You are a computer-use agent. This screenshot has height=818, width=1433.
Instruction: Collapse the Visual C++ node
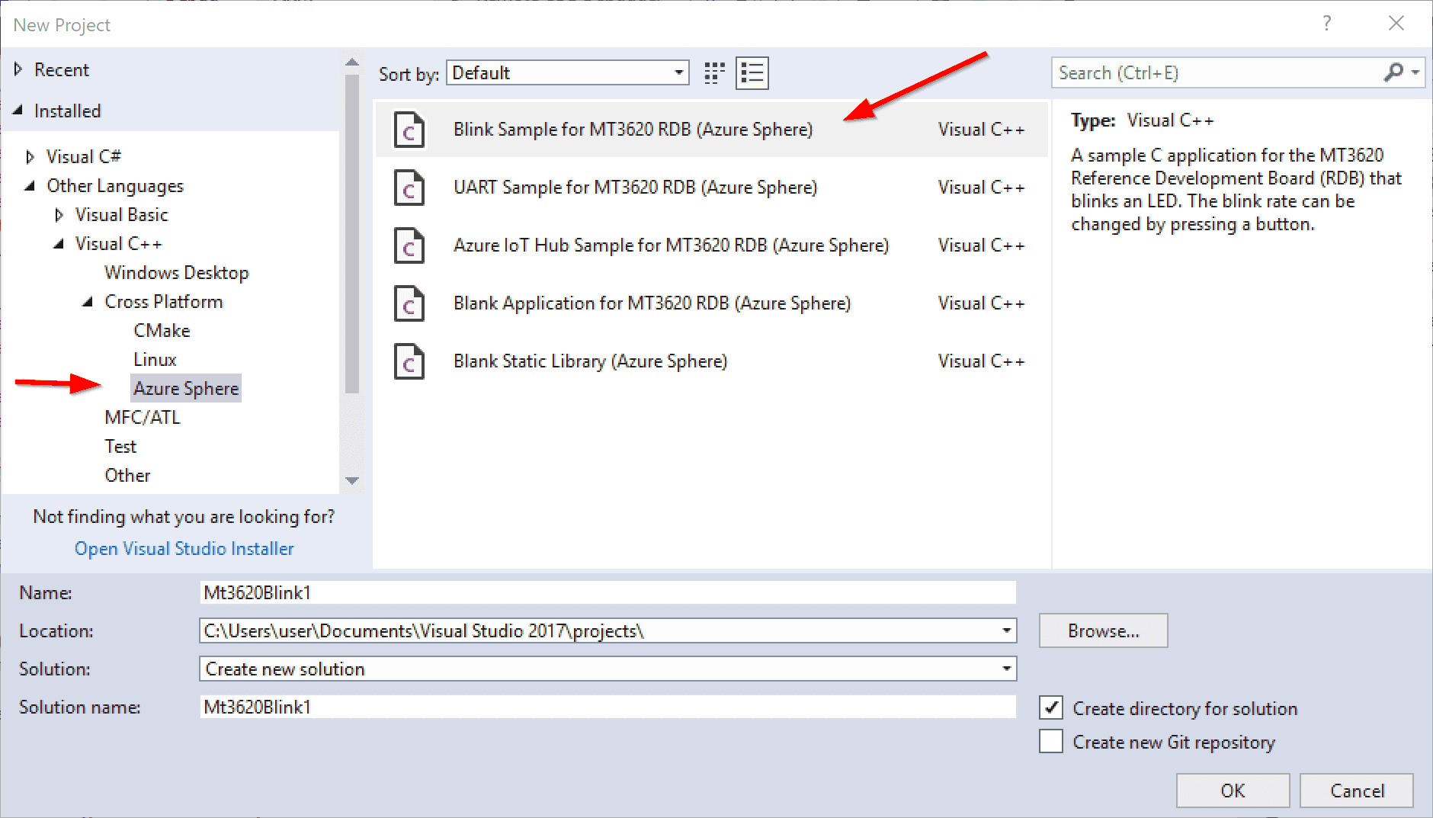point(59,244)
